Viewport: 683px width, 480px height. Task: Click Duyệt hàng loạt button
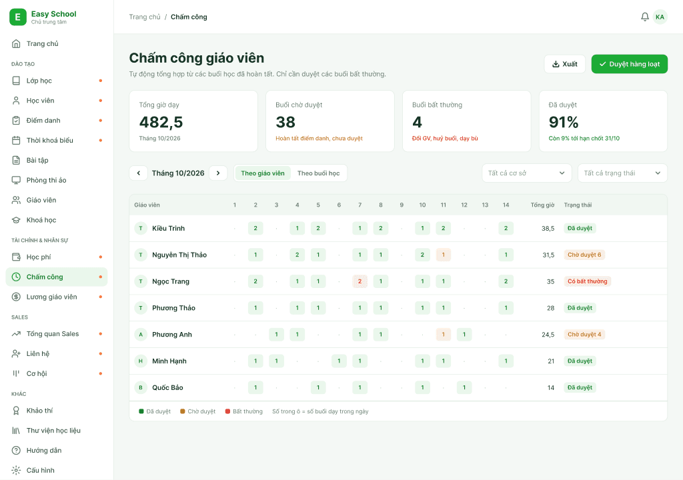[x=629, y=64]
